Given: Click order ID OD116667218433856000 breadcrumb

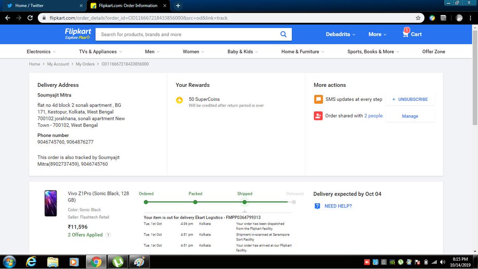Looking at the screenshot, I should [x=125, y=64].
